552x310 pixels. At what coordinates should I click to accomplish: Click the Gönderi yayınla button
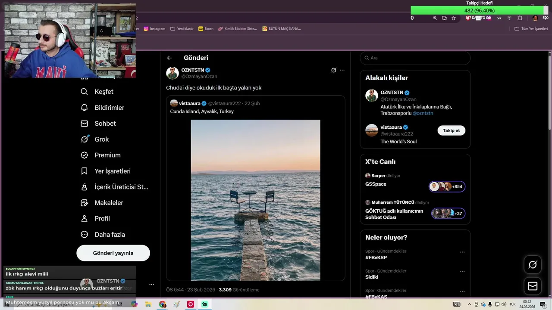113,253
